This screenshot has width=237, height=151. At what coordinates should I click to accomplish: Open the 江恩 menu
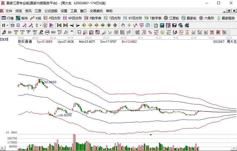[x=38, y=11]
